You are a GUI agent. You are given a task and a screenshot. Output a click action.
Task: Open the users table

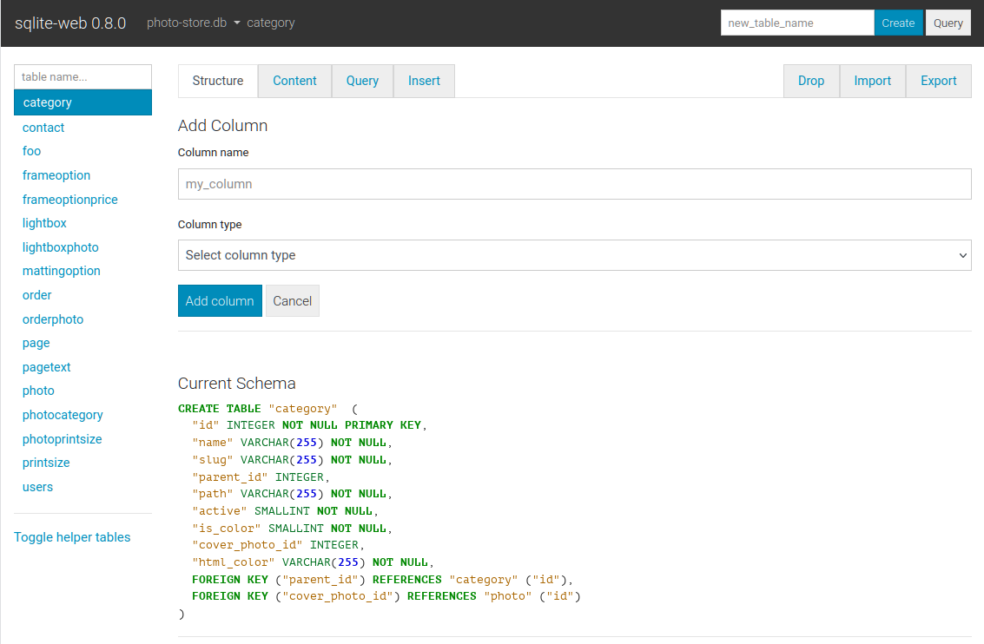[37, 487]
